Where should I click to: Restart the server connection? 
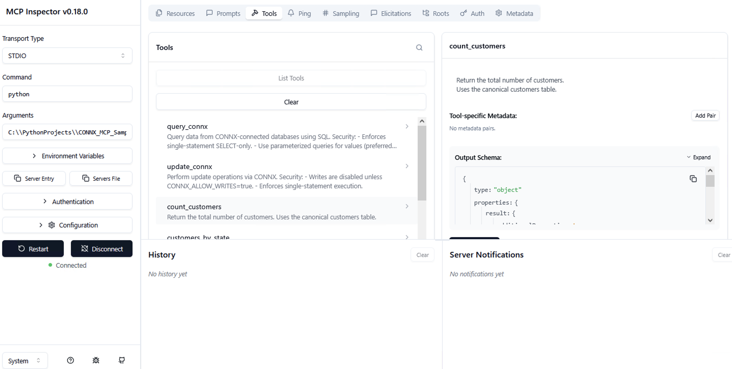tap(33, 249)
